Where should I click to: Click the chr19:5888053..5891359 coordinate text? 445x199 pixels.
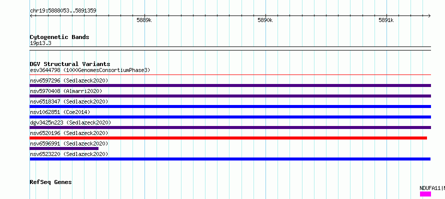coord(63,11)
